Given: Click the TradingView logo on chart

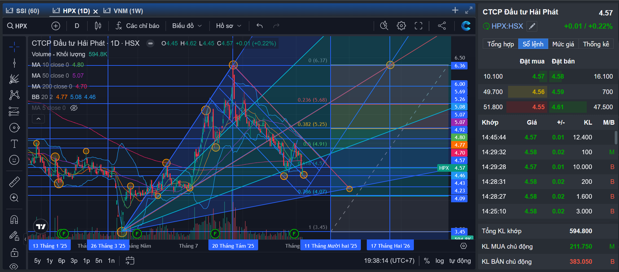Looking at the screenshot, I should [41, 226].
